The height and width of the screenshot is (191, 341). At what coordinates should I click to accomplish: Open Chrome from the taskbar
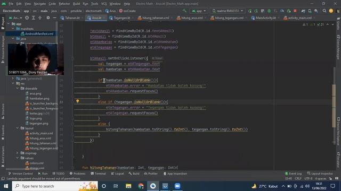click(141, 186)
